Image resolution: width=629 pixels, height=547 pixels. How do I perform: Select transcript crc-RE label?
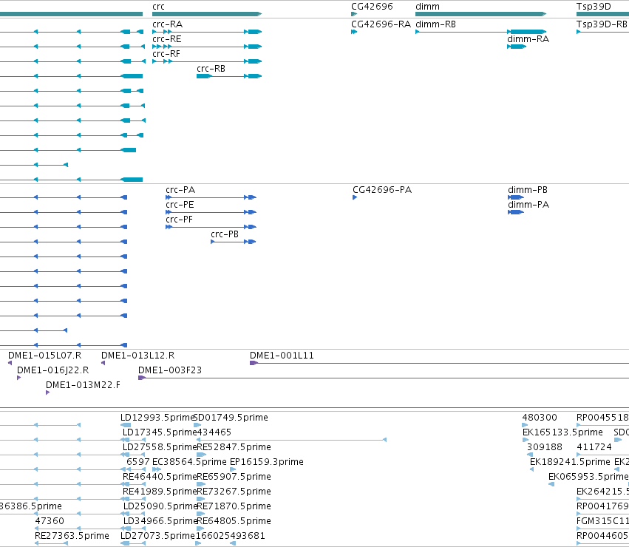(166, 39)
